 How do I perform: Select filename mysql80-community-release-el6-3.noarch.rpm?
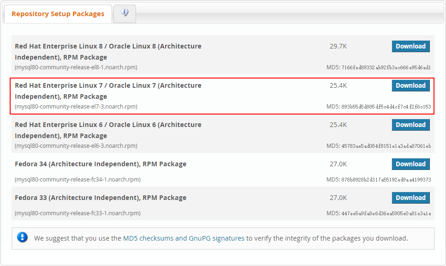coord(76,146)
